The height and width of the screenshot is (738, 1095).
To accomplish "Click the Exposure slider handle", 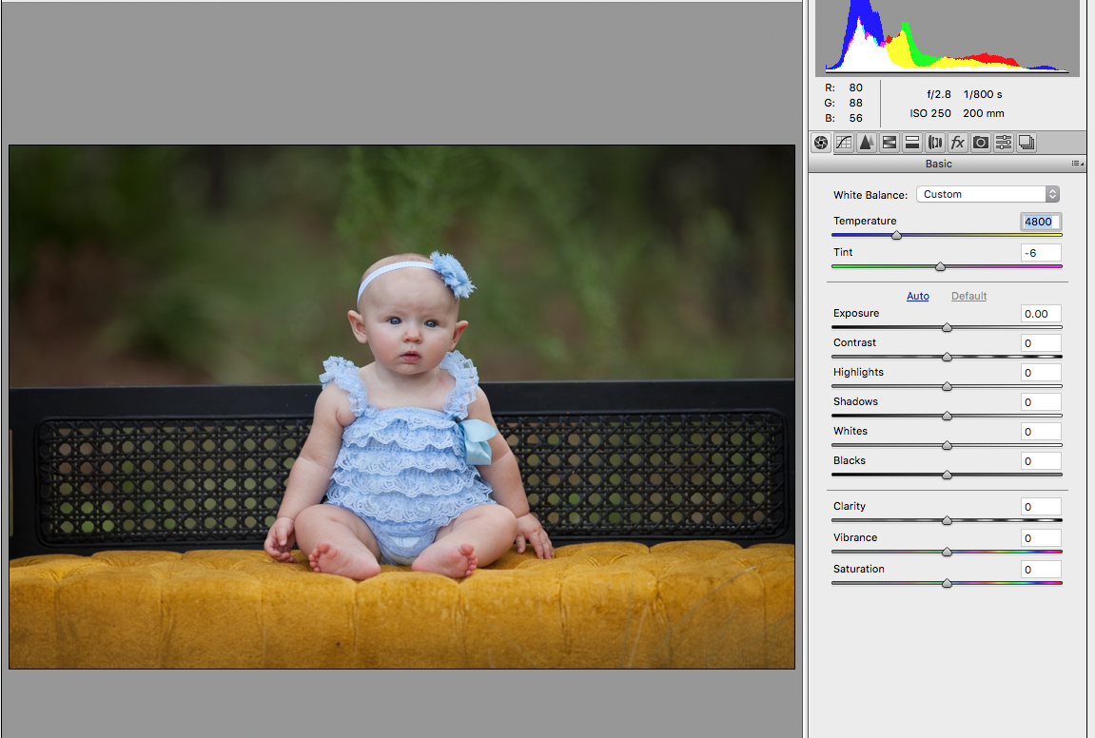I will (947, 327).
